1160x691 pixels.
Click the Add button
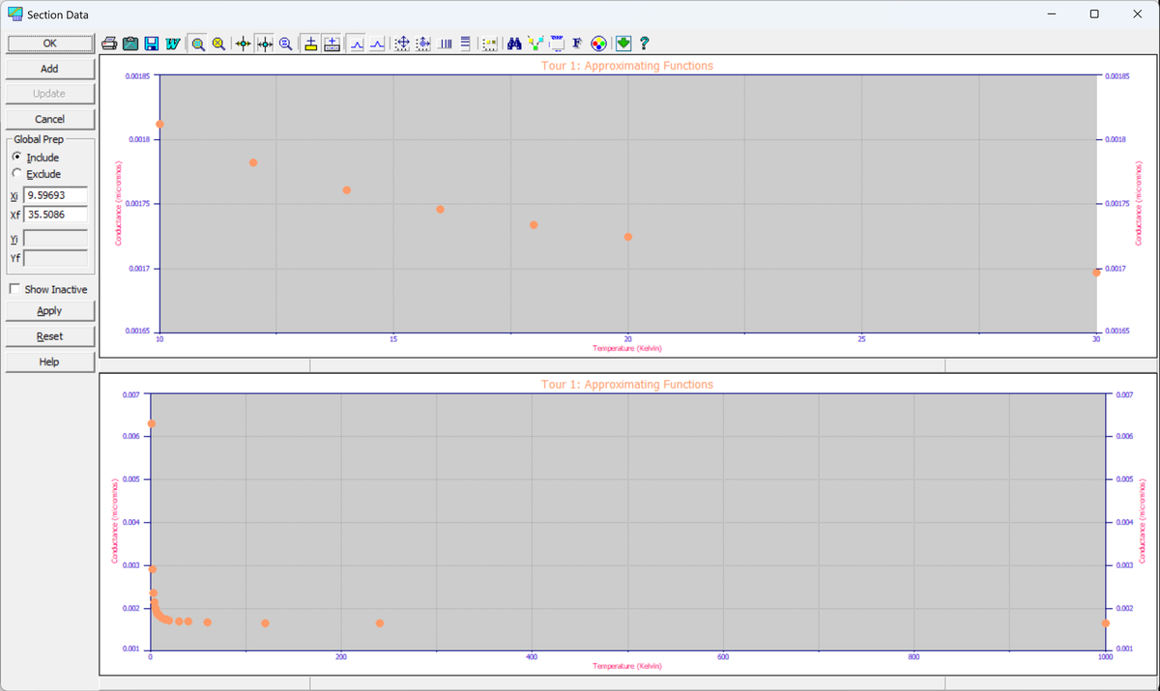click(49, 69)
